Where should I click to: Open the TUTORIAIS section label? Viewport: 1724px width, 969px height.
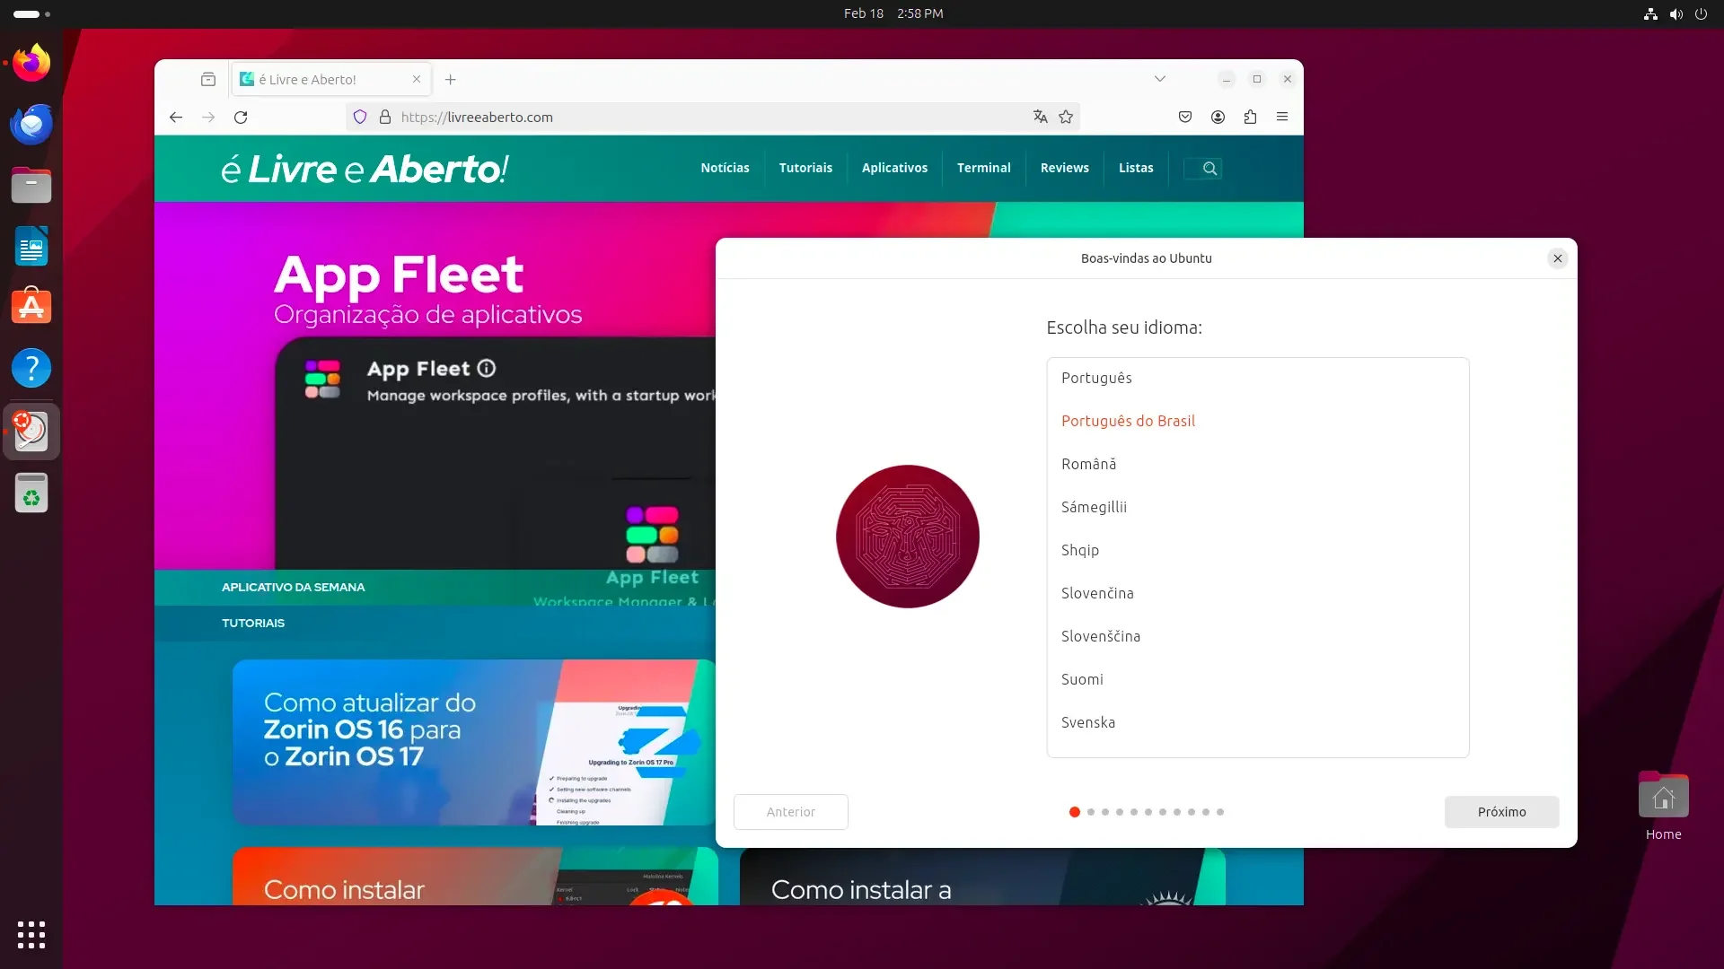point(253,623)
